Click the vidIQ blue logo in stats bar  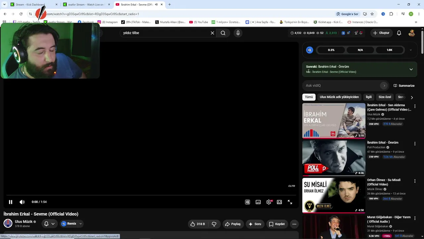(x=343, y=33)
